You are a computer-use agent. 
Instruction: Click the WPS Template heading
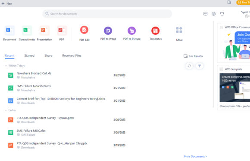pyautogui.click(x=233, y=69)
